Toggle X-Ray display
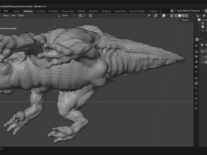The image size is (207, 155). [172, 15]
